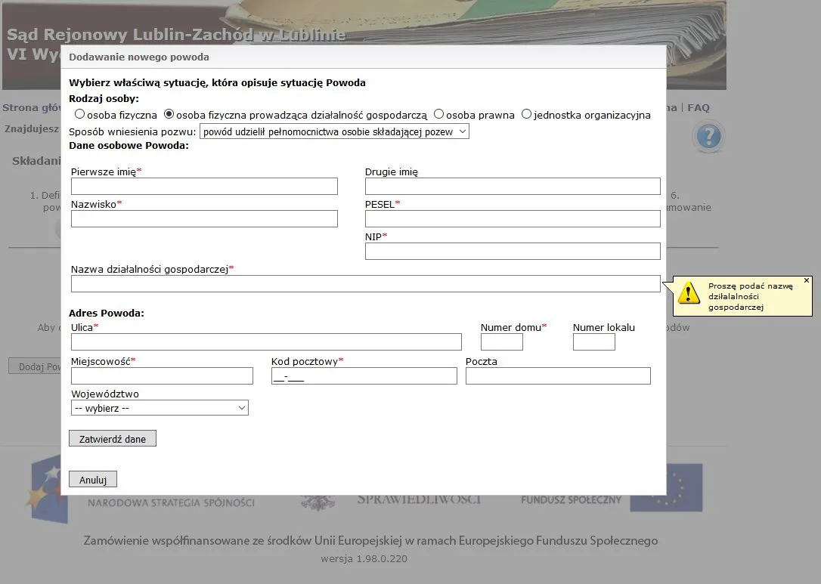
Task: Click the 'Nazwa działalności gospodarczej' field
Action: tap(365, 283)
